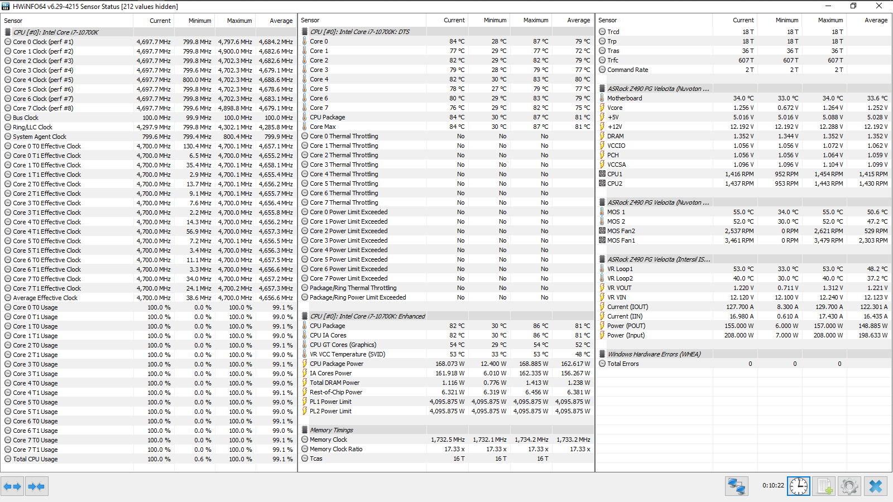Click the lightning icon beside CPU Package Power
Image resolution: width=893 pixels, height=502 pixels.
[305, 364]
